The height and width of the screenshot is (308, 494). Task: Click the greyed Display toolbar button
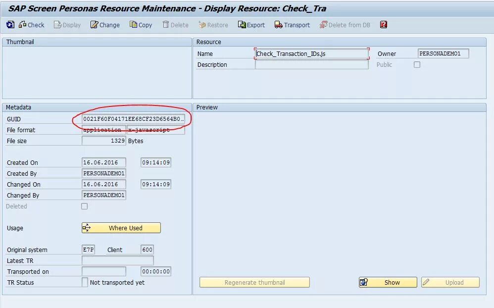(x=67, y=25)
